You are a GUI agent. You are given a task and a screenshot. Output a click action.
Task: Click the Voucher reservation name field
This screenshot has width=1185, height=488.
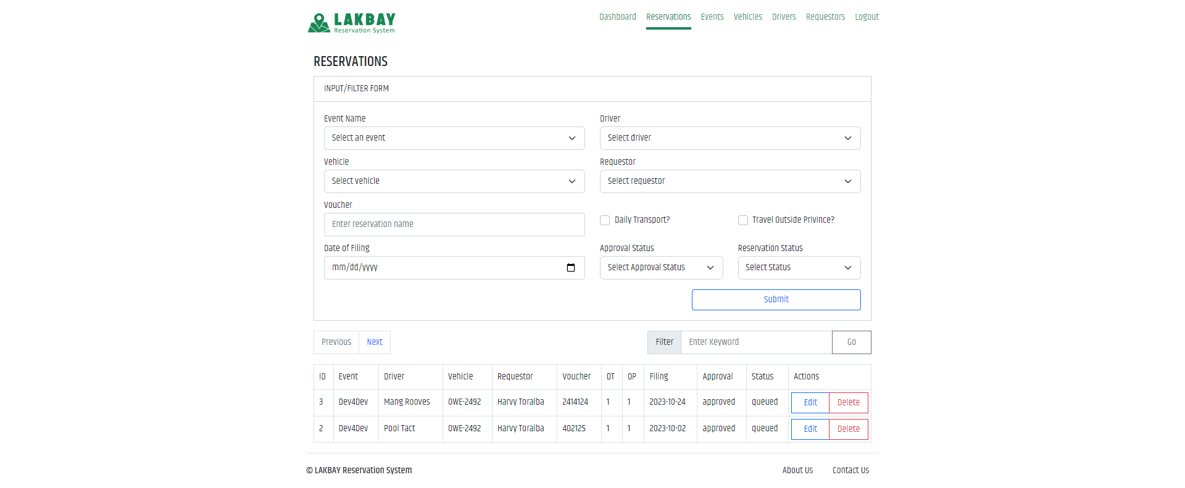coord(454,225)
